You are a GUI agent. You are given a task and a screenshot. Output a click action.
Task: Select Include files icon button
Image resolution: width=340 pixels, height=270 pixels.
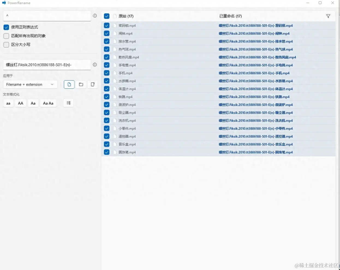[x=69, y=84]
